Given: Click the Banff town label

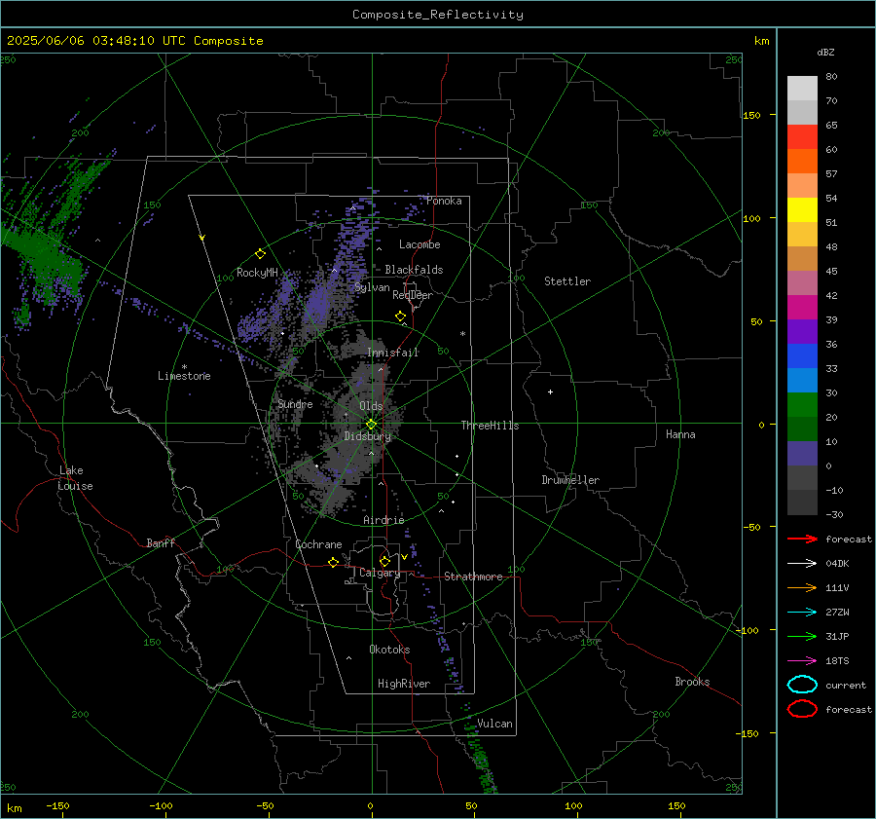Looking at the screenshot, I should (161, 542).
